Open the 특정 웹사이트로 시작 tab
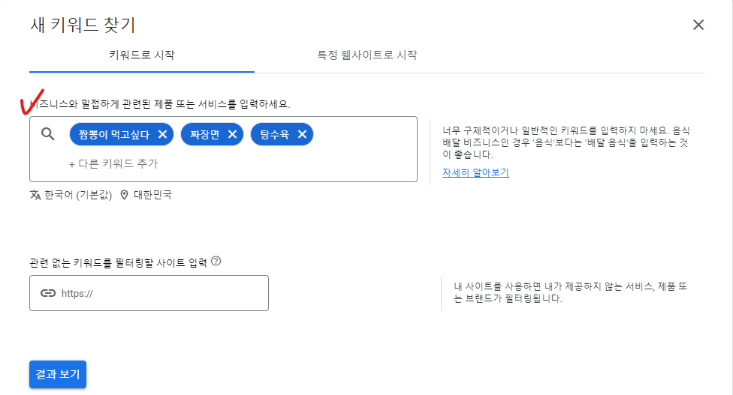The image size is (733, 395). pyautogui.click(x=367, y=55)
